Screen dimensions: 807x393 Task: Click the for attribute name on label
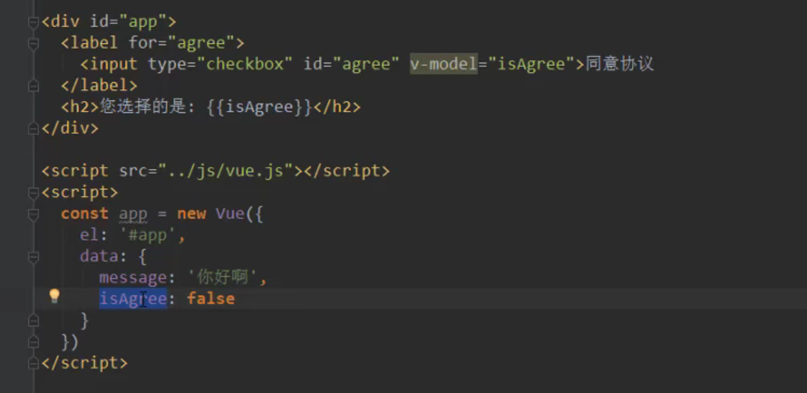point(143,43)
